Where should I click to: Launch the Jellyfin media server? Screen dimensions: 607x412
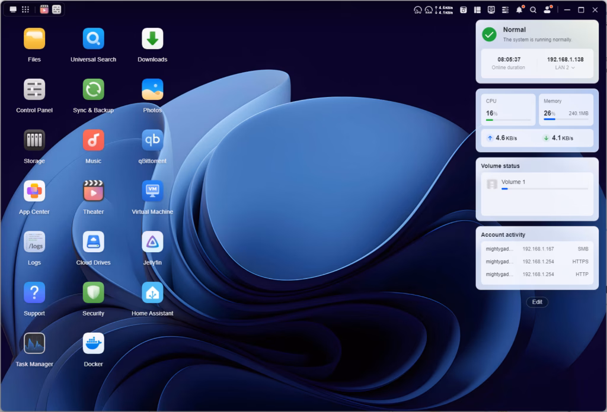click(x=152, y=242)
